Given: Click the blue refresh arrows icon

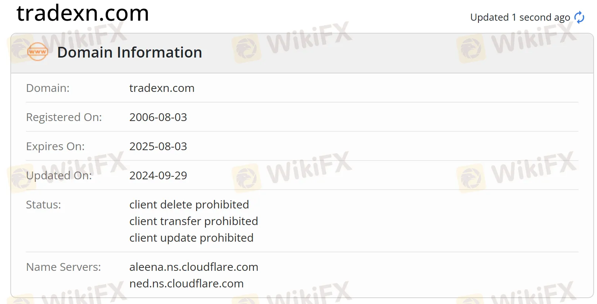Looking at the screenshot, I should click(x=579, y=17).
